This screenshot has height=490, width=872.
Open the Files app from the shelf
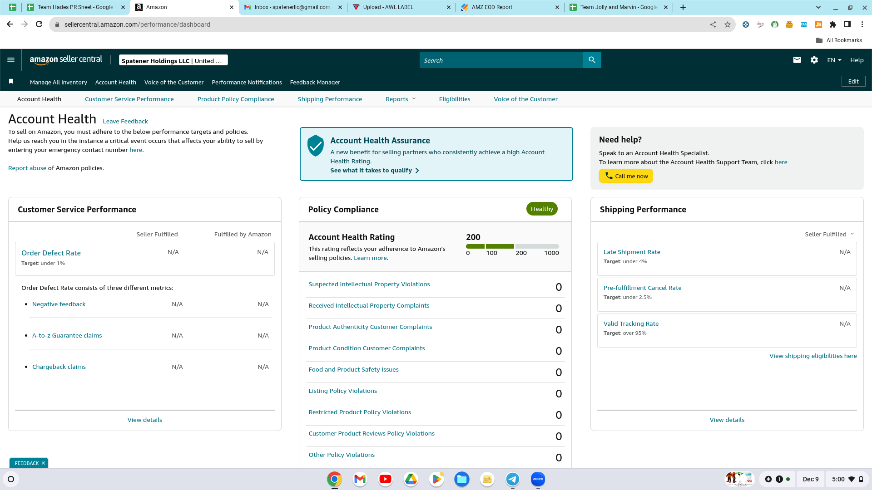pos(461,479)
